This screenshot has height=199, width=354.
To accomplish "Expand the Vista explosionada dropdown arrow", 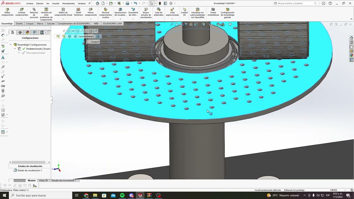I will tap(172, 19).
